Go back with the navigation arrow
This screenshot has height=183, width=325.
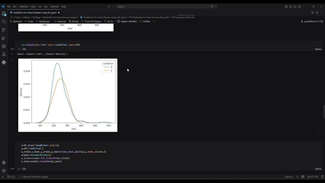click(109, 6)
